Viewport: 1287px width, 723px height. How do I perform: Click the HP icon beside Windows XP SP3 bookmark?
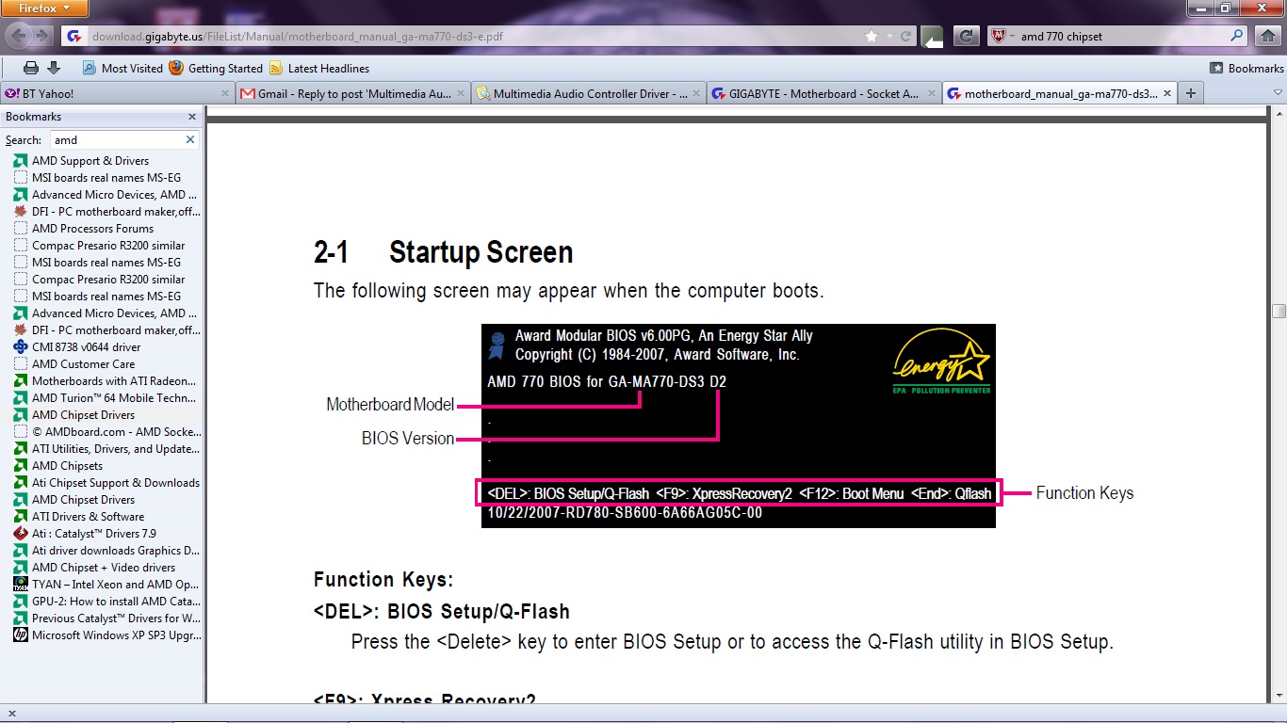[21, 635]
